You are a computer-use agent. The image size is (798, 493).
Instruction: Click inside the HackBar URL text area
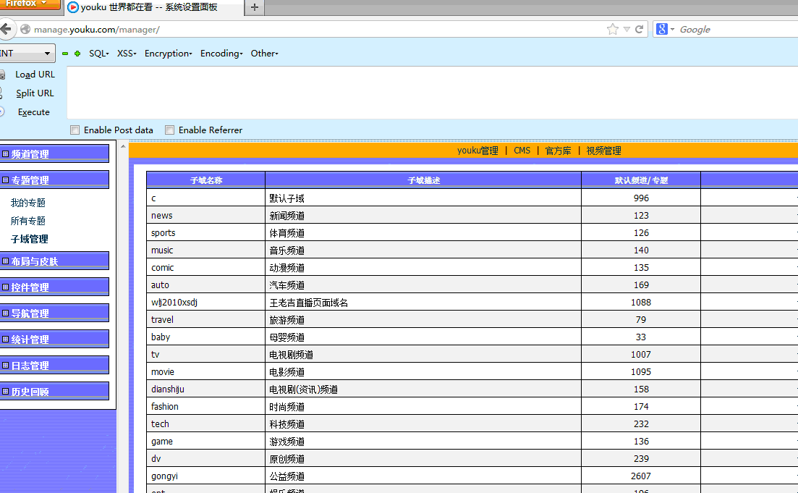(432, 92)
